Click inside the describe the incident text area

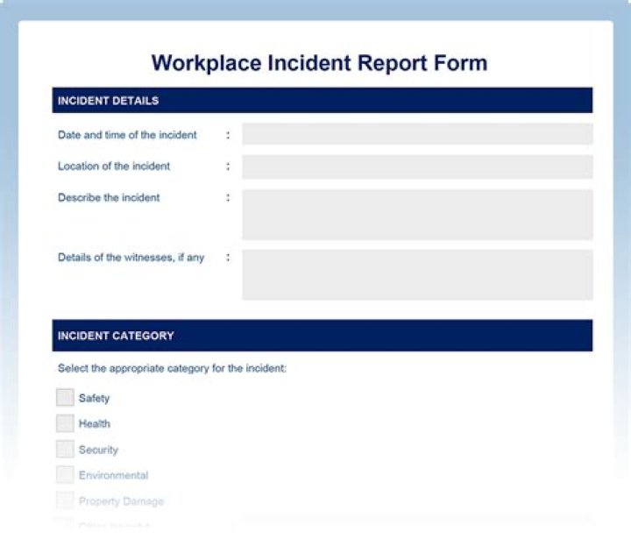tap(417, 215)
